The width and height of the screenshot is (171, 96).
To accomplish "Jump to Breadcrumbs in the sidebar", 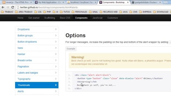I will [x=37, y=60].
